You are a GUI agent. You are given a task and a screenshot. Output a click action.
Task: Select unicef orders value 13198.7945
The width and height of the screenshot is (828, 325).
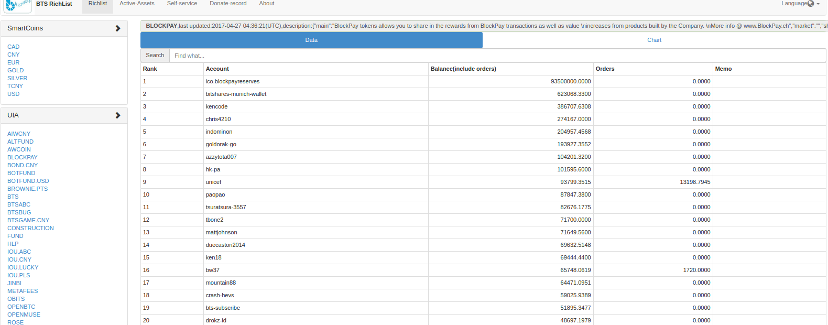pos(695,182)
